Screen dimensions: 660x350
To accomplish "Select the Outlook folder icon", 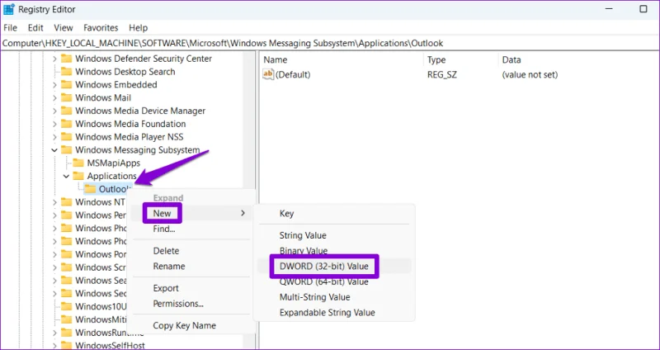I will tap(90, 189).
